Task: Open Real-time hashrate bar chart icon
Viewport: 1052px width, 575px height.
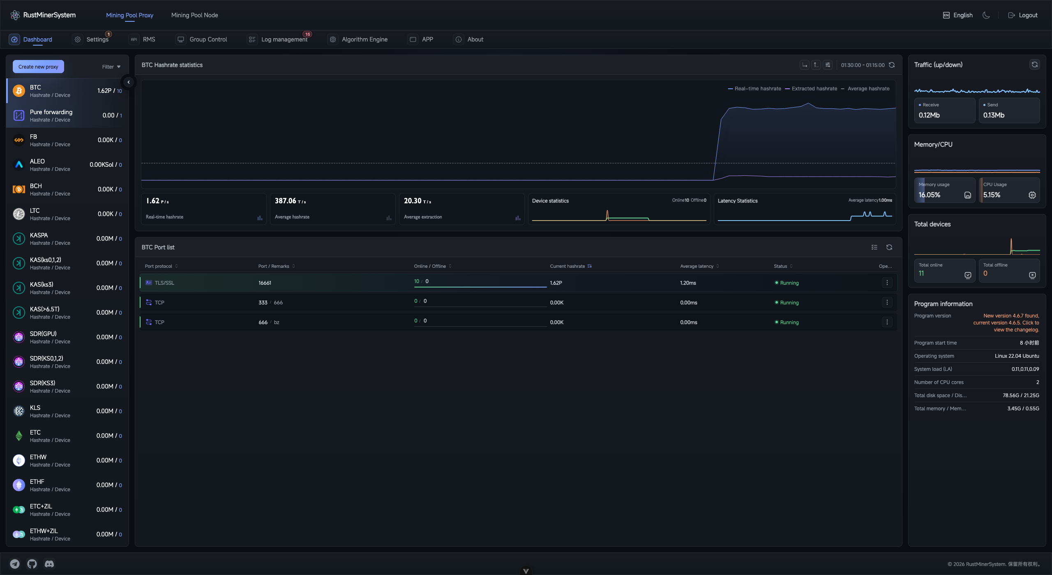Action: [260, 218]
